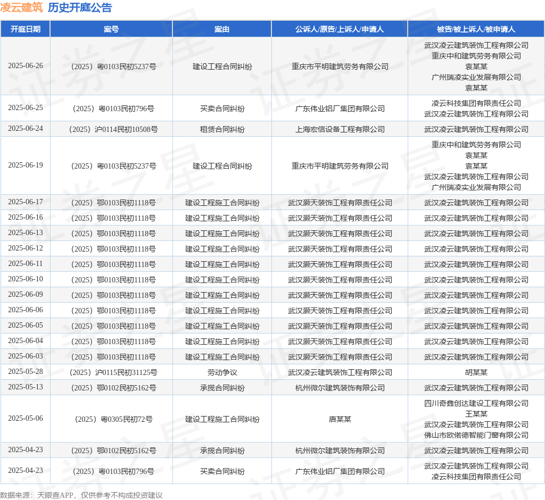The width and height of the screenshot is (545, 500).
Task: Click 广东伟业铝厂集团有限公司 in 2025-06-25 row
Action: [x=340, y=109]
